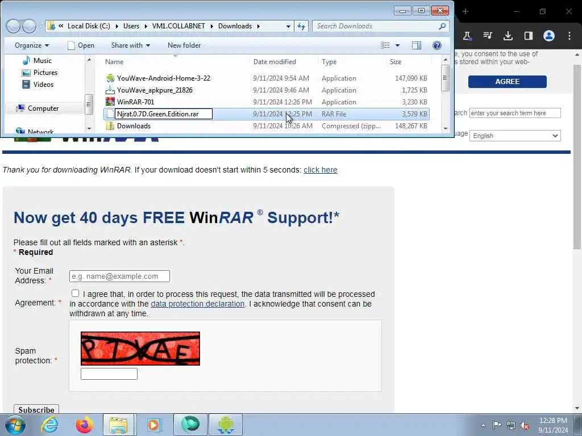The width and height of the screenshot is (582, 436).
Task: Open Explorer help question mark icon
Action: click(437, 45)
